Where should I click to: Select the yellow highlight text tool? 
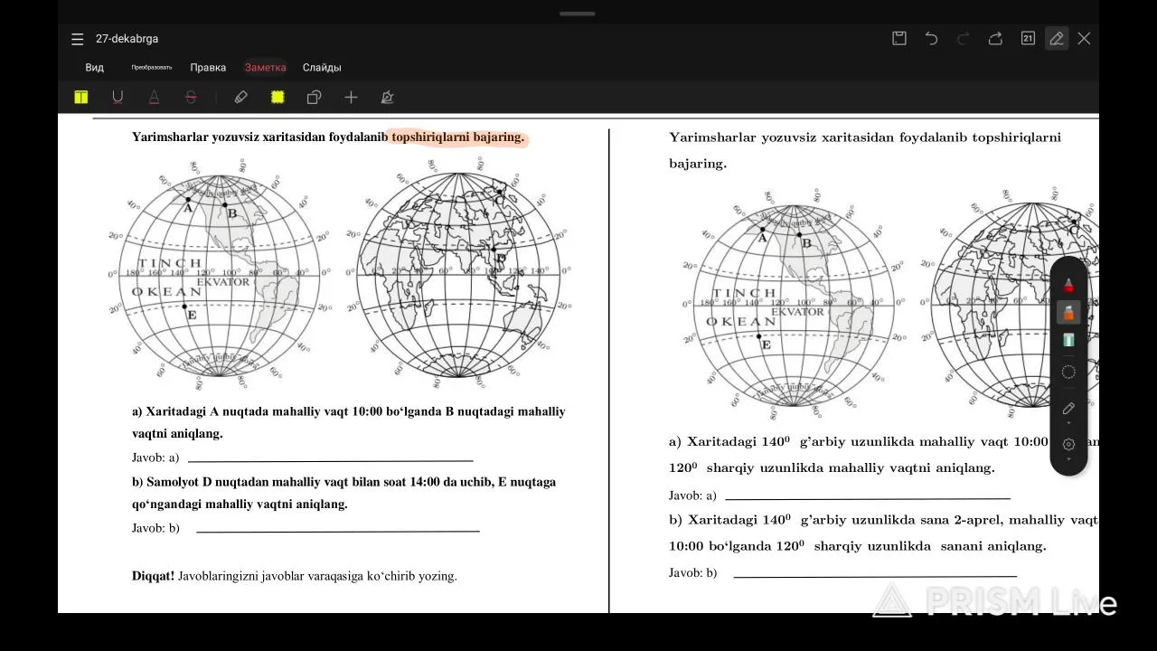[x=81, y=97]
